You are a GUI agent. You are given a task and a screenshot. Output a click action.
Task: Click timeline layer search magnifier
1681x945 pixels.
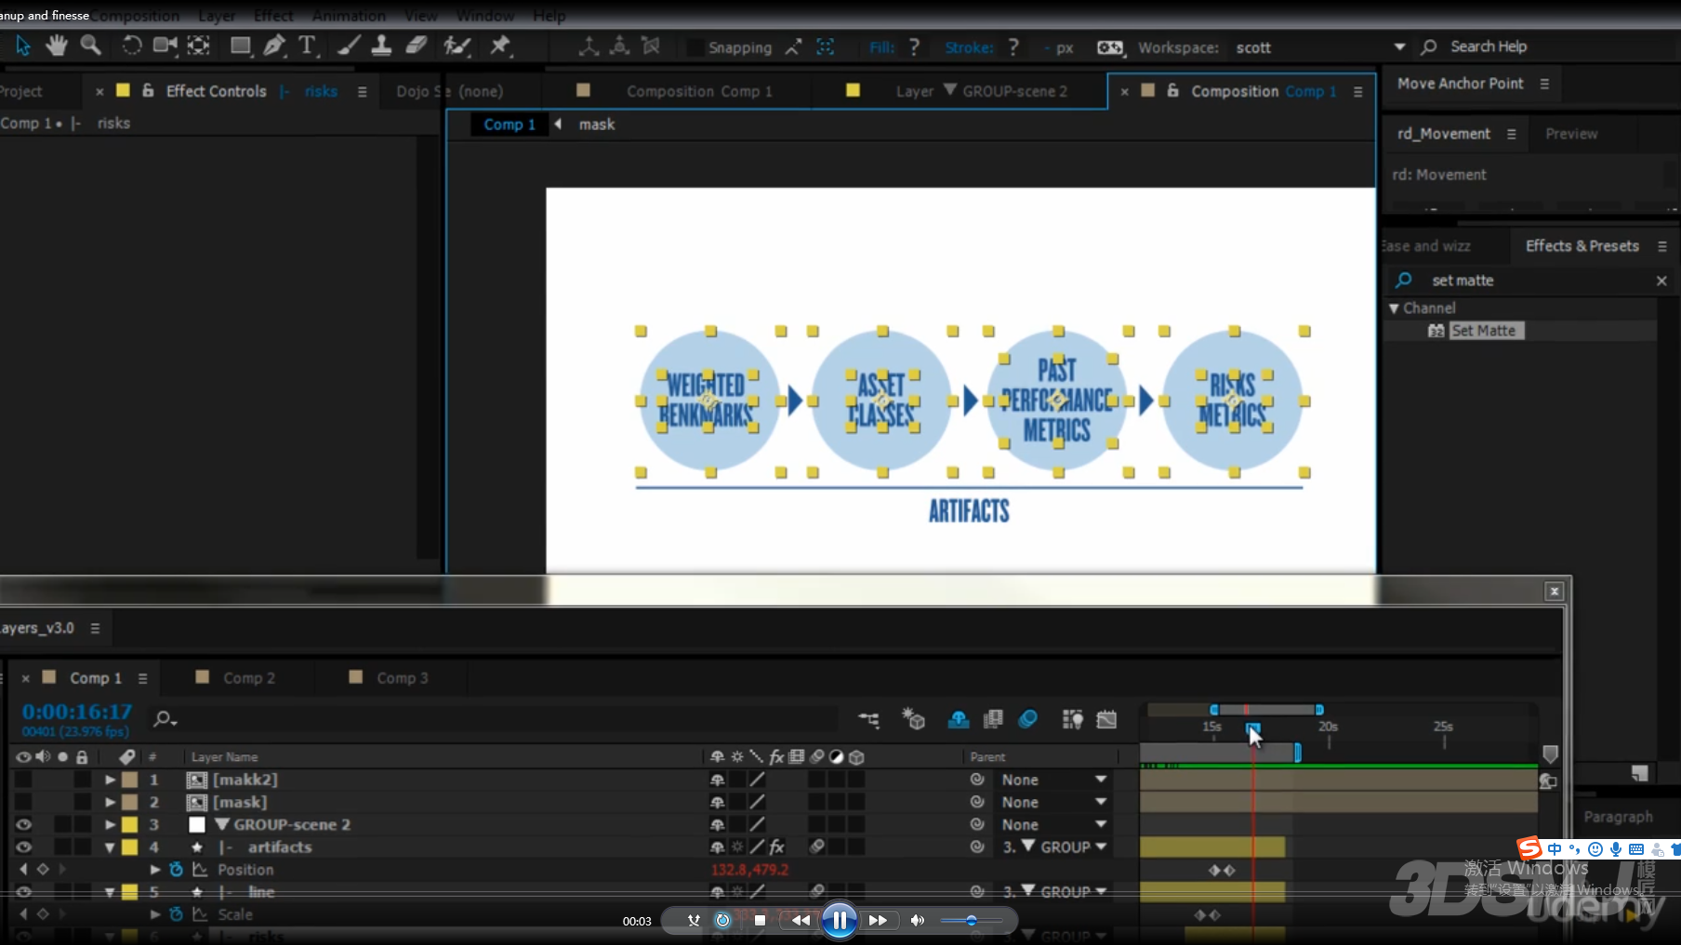[165, 718]
